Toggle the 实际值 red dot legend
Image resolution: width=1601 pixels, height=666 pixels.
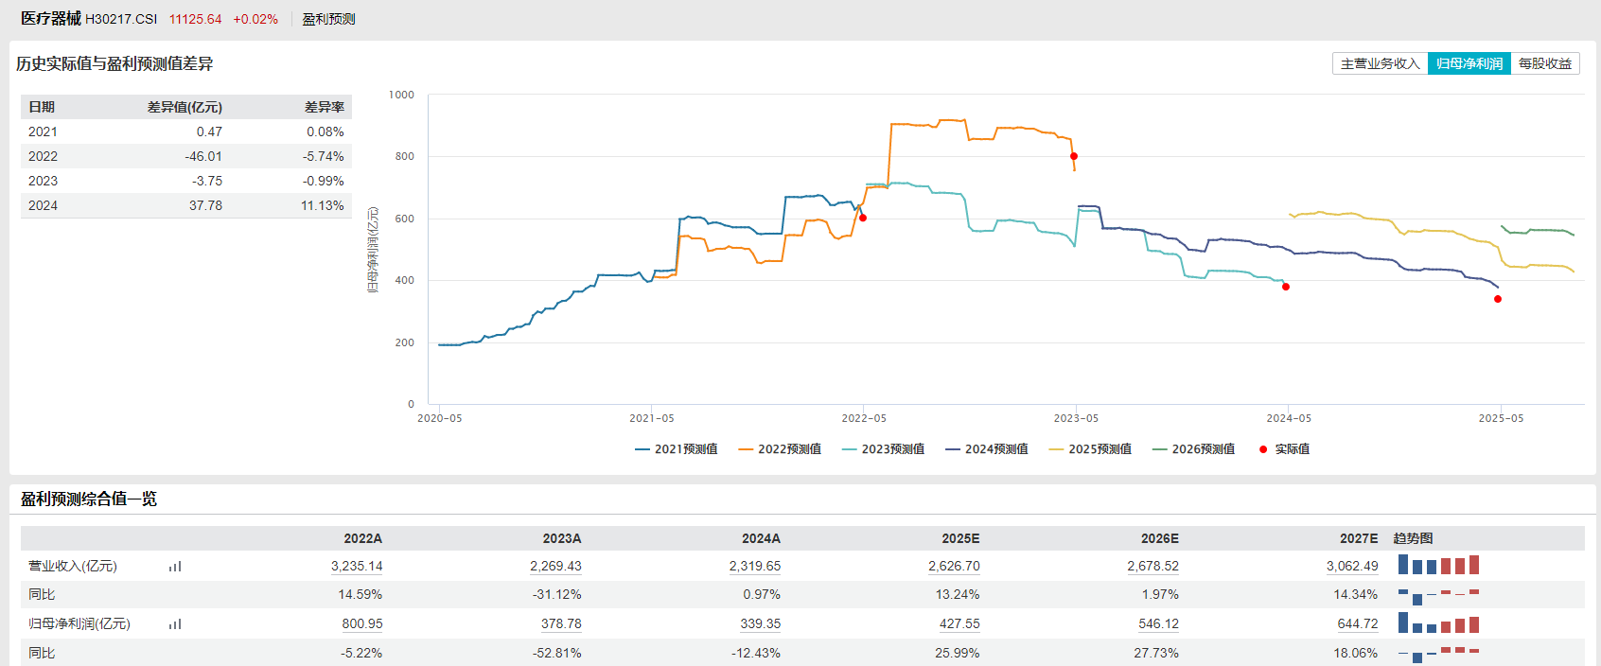coord(1284,449)
